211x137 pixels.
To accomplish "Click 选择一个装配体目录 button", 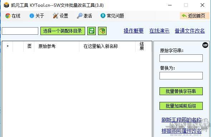I will coord(63,31).
